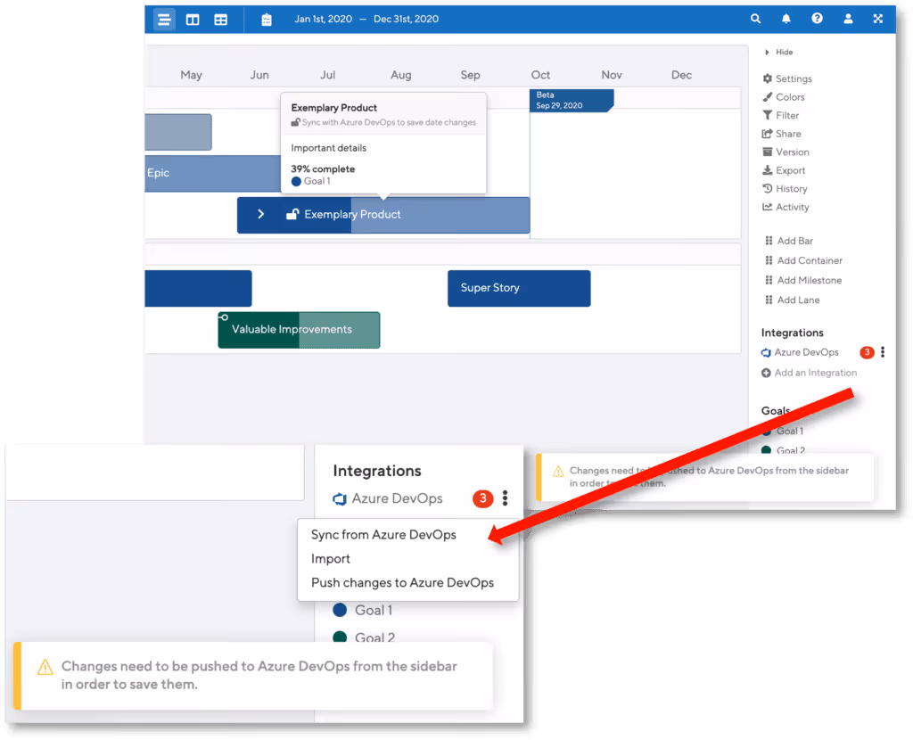Click lock icon on Exemplary Product bar
Viewport: 913px width, 740px height.
pyautogui.click(x=292, y=214)
